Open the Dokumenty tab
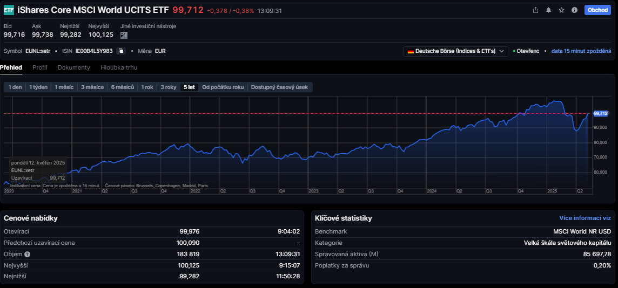The width and height of the screenshot is (618, 288). click(73, 67)
